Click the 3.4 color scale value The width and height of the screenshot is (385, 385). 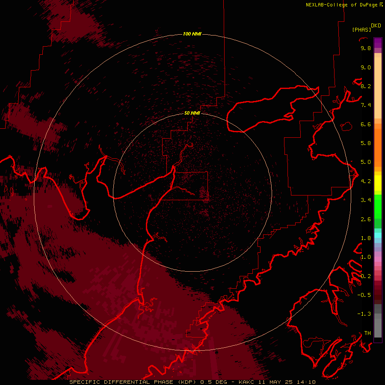click(366, 200)
